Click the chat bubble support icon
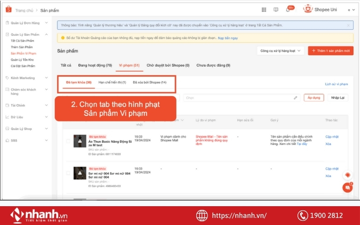Viewport: 360px width, 225px height. pos(348,188)
